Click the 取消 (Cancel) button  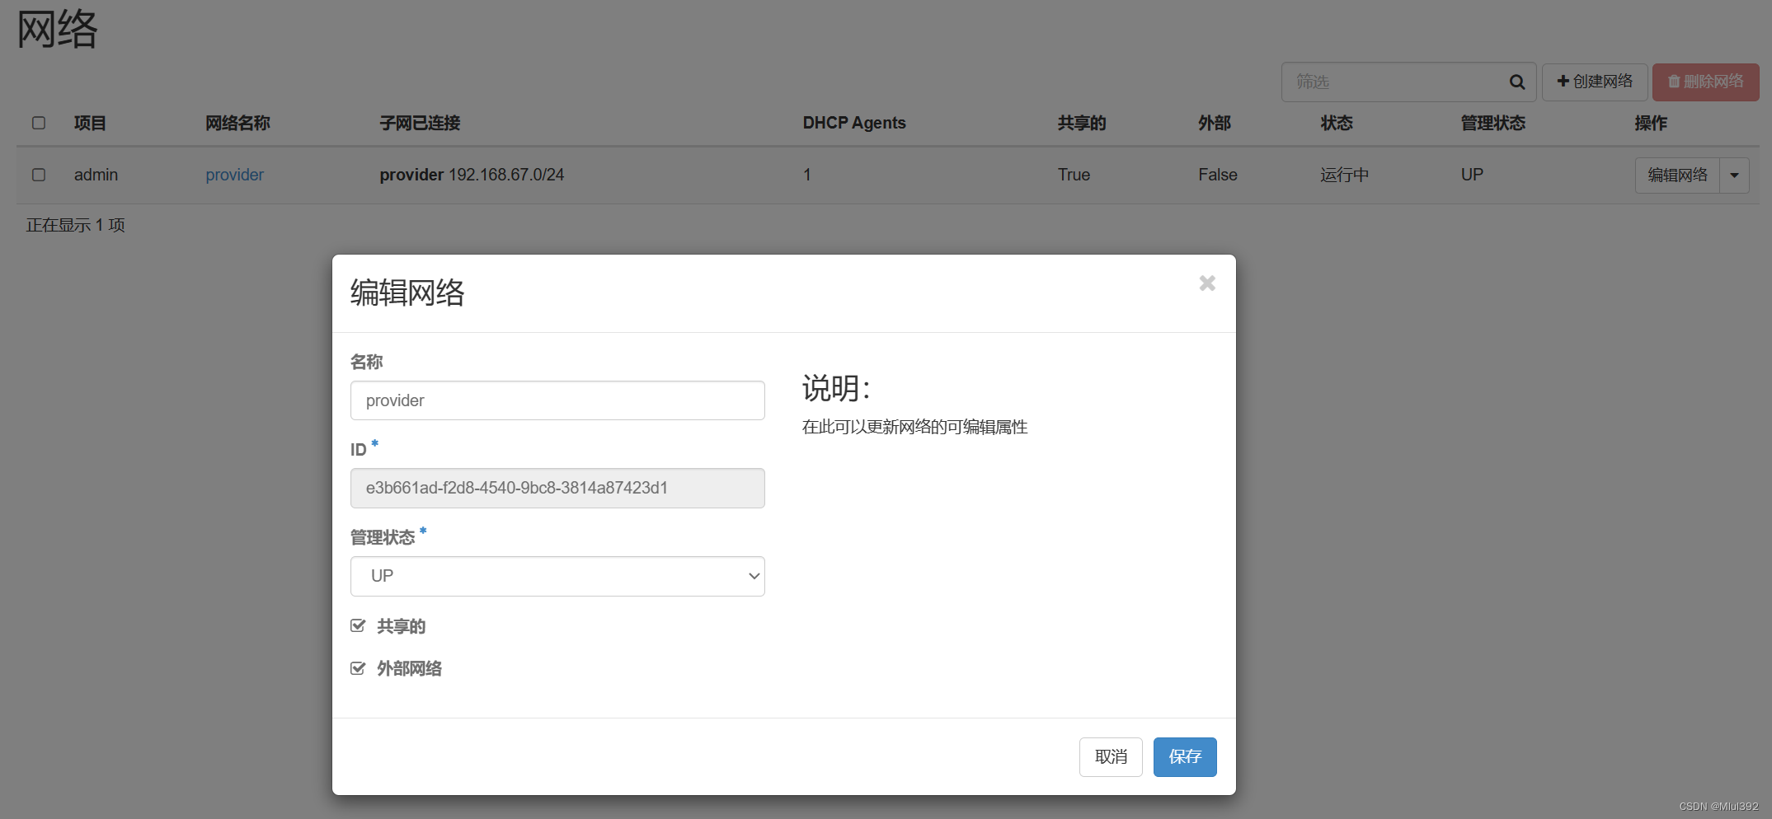[1110, 756]
